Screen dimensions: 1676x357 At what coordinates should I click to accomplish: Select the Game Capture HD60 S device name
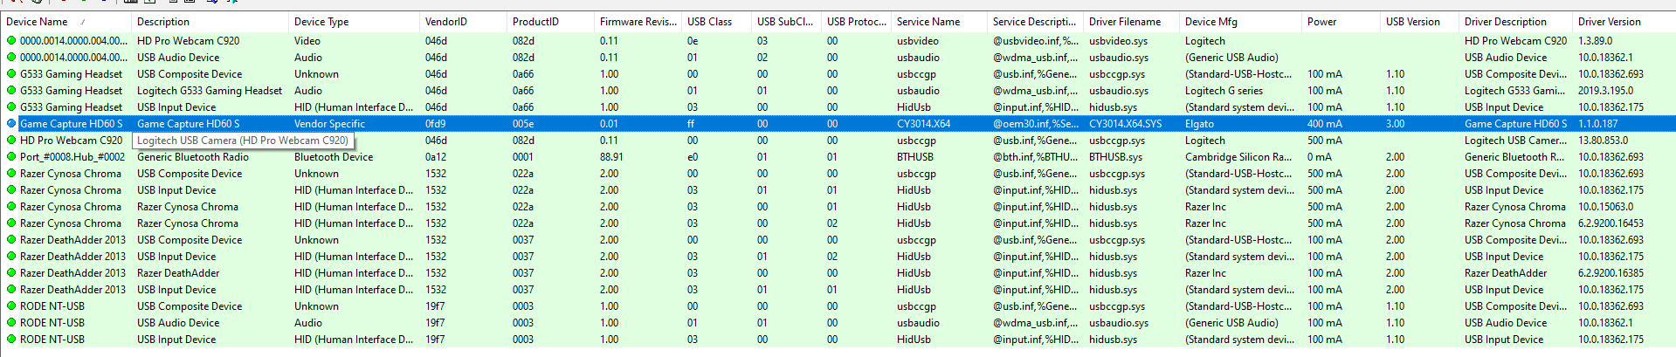[x=72, y=124]
